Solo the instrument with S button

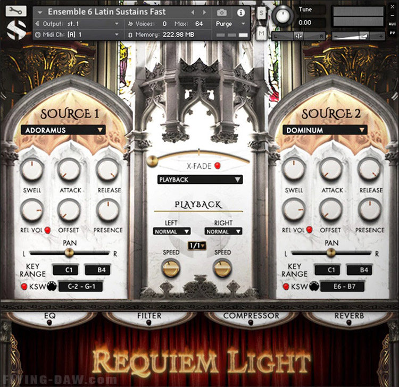(261, 13)
